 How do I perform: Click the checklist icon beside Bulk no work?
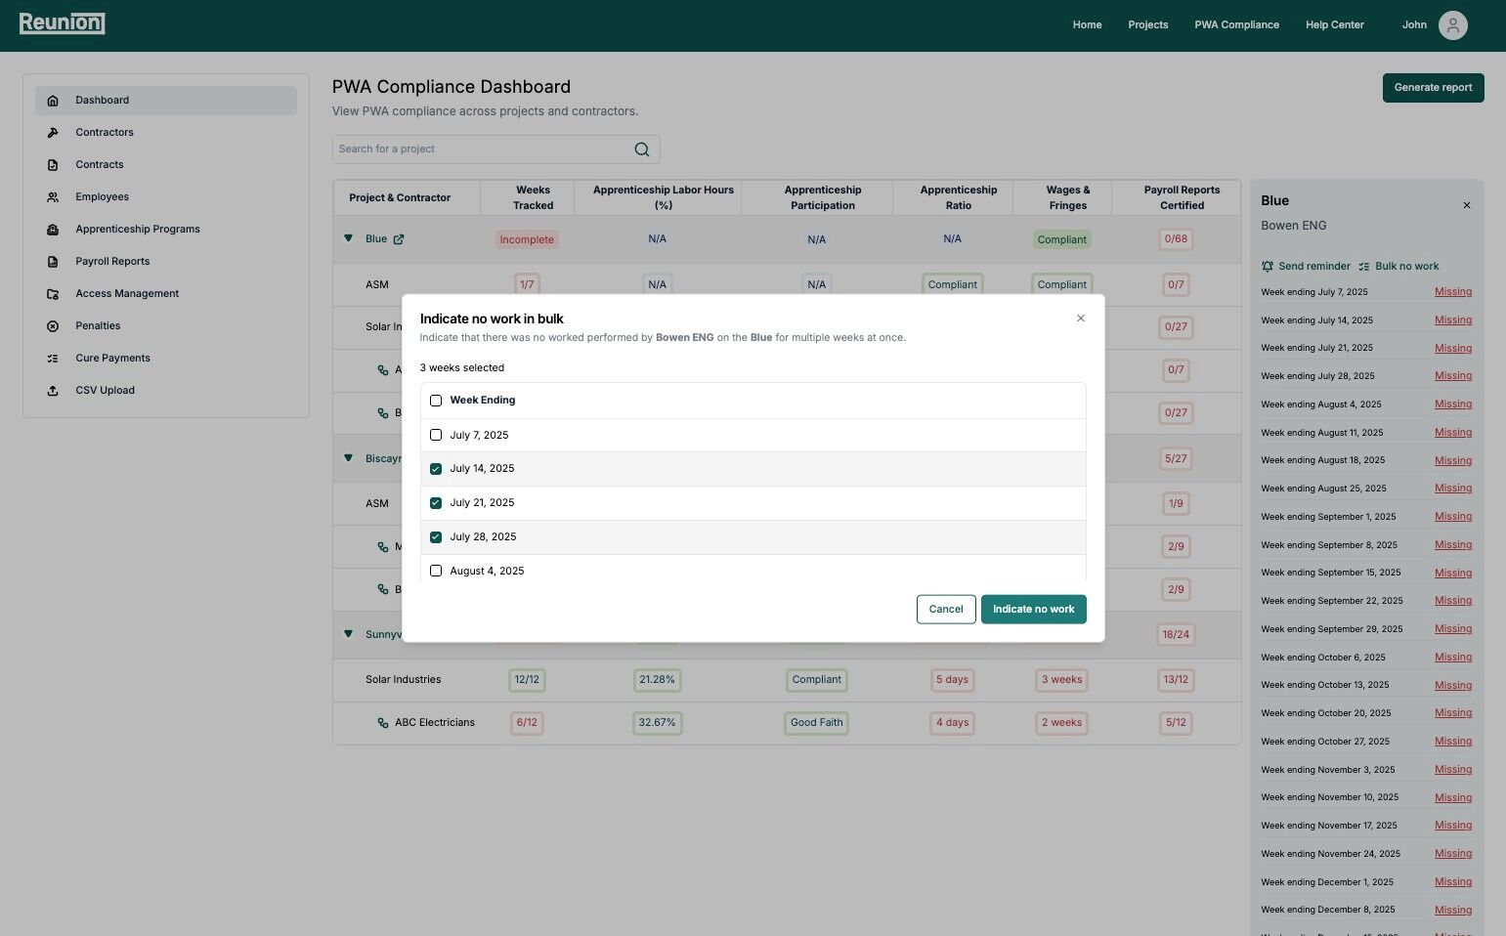pyautogui.click(x=1364, y=267)
